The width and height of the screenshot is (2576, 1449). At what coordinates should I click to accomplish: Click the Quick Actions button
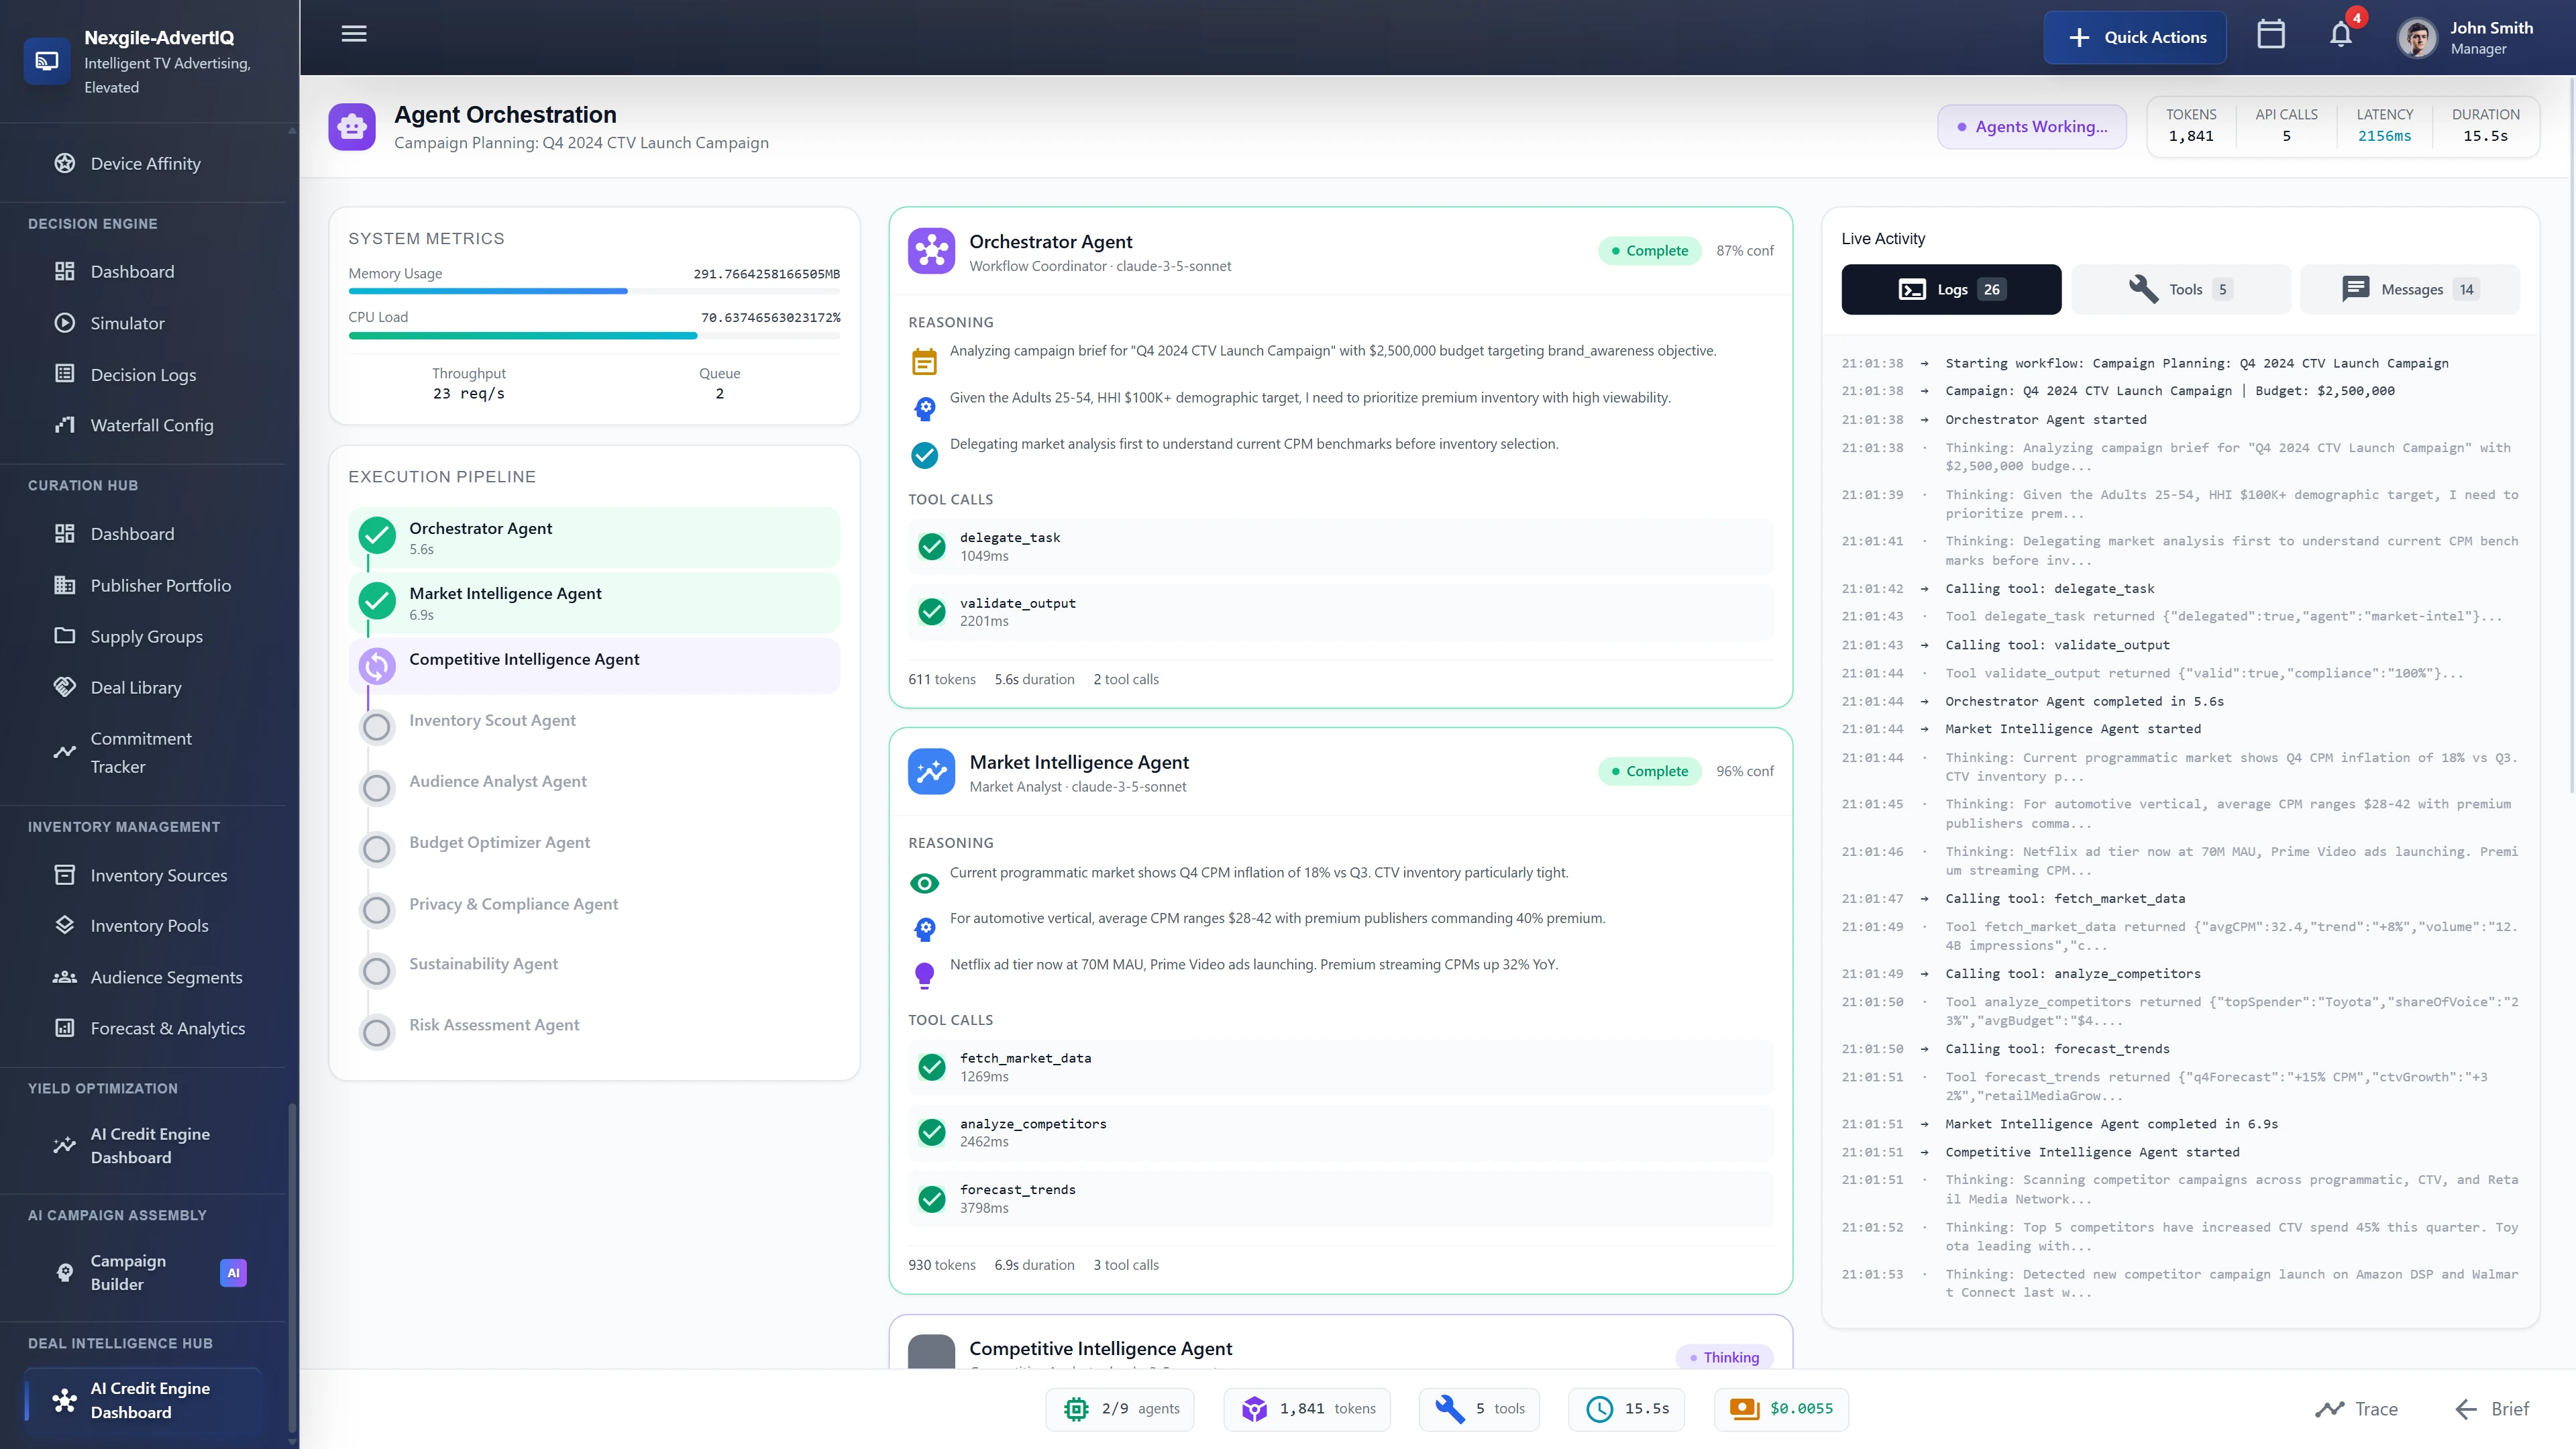tap(2134, 38)
